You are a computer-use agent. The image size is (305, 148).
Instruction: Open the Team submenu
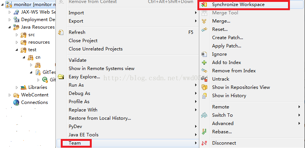(128, 143)
